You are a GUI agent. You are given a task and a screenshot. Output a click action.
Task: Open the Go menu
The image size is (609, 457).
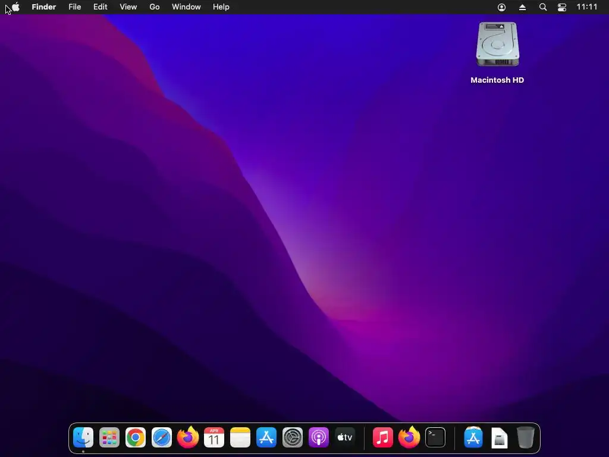pos(155,7)
